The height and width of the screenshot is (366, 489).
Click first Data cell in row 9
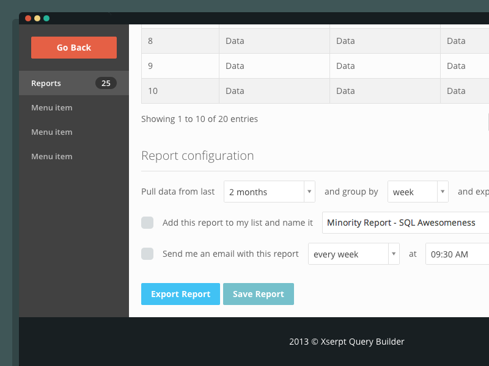[x=274, y=66]
